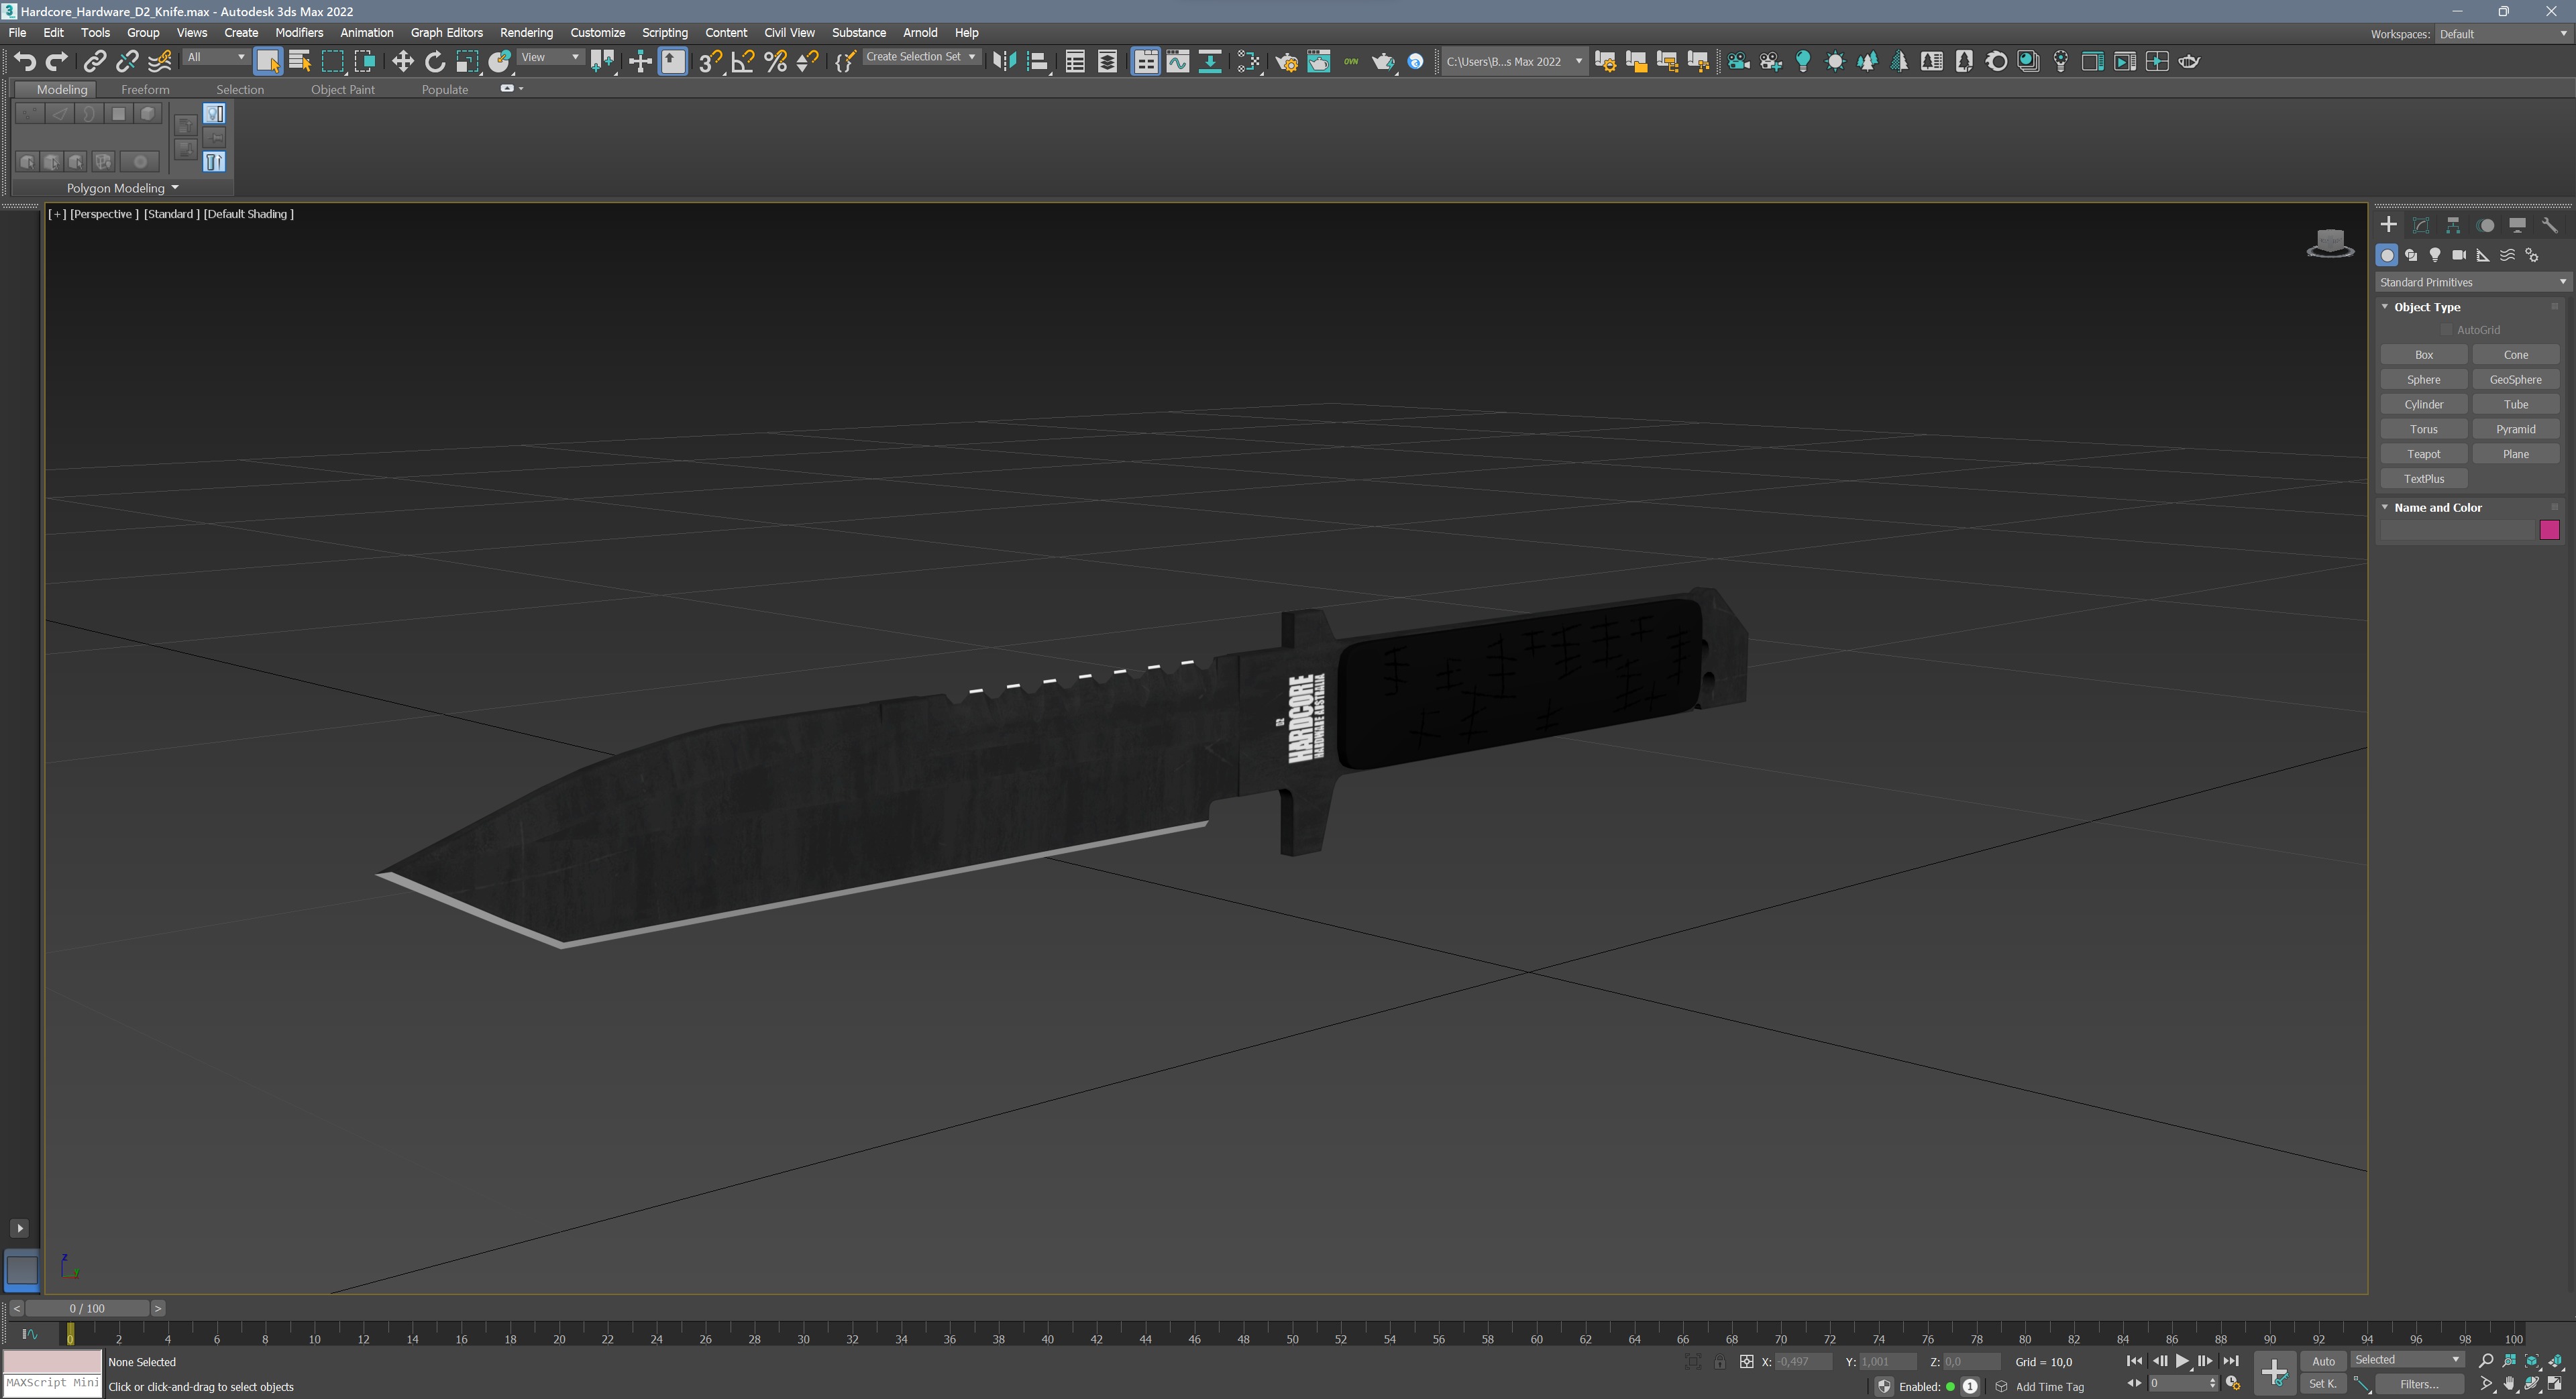2576x1399 pixels.
Task: Click the Default Shading viewport label
Action: click(248, 214)
